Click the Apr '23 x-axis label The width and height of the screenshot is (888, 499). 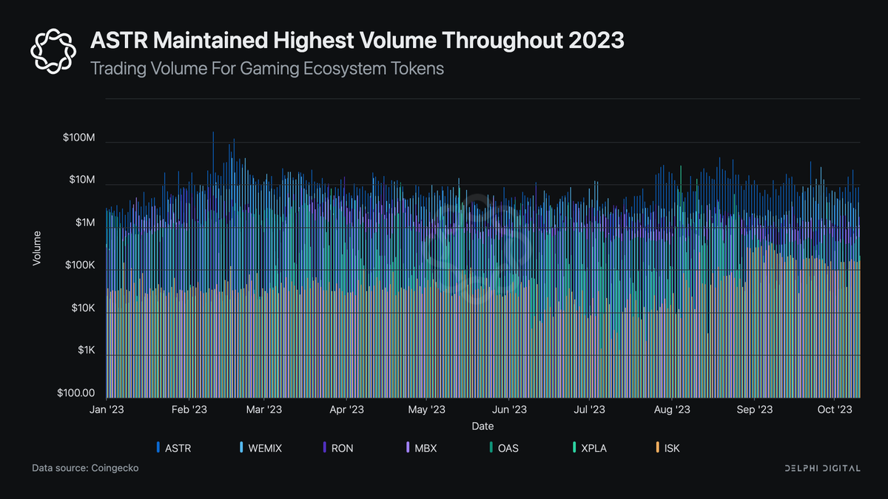pos(346,409)
